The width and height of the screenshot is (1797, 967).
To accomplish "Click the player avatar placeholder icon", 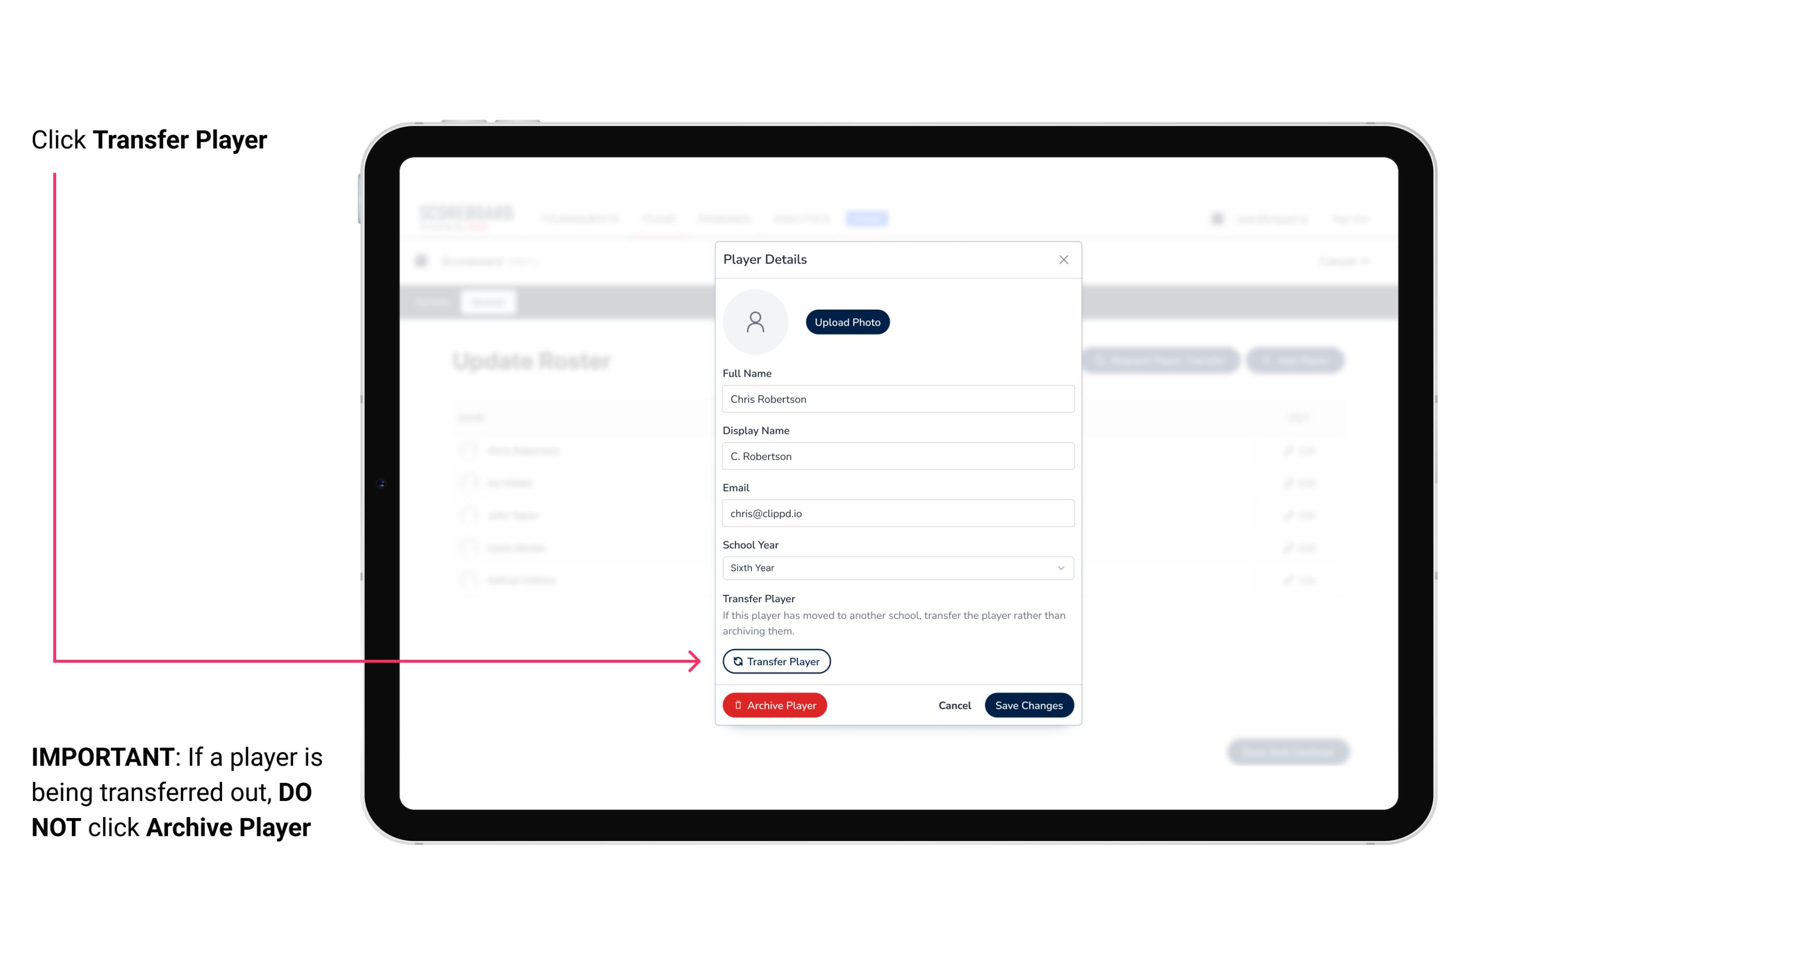I will (755, 322).
